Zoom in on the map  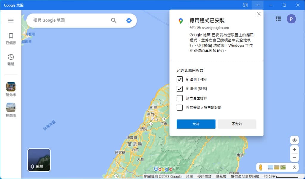[x=294, y=150]
